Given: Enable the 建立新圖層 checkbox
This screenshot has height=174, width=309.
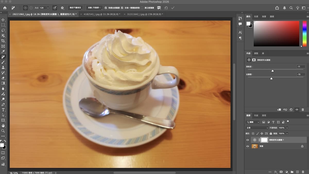Looking at the screenshot, I should pyautogui.click(x=142, y=8).
